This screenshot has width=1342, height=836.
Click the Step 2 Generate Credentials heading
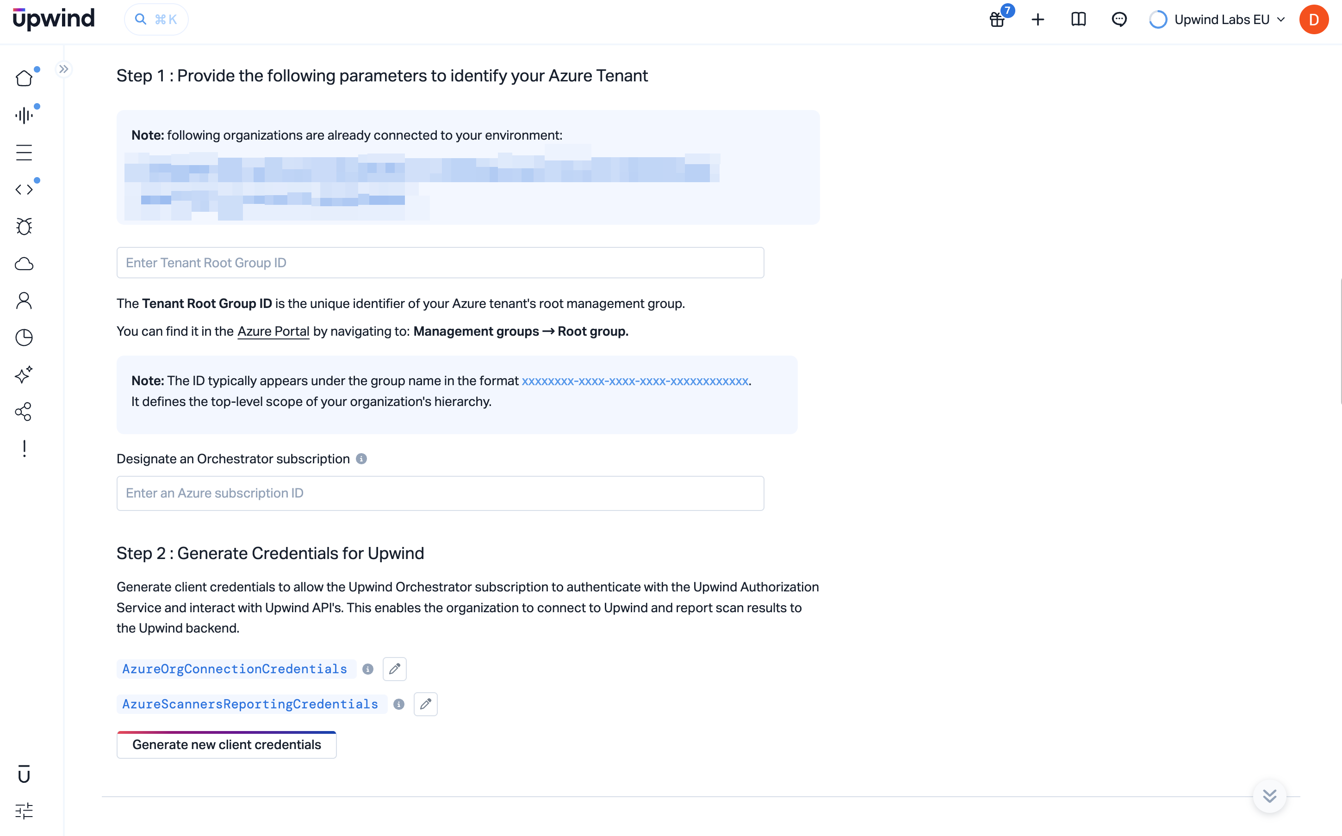[271, 553]
